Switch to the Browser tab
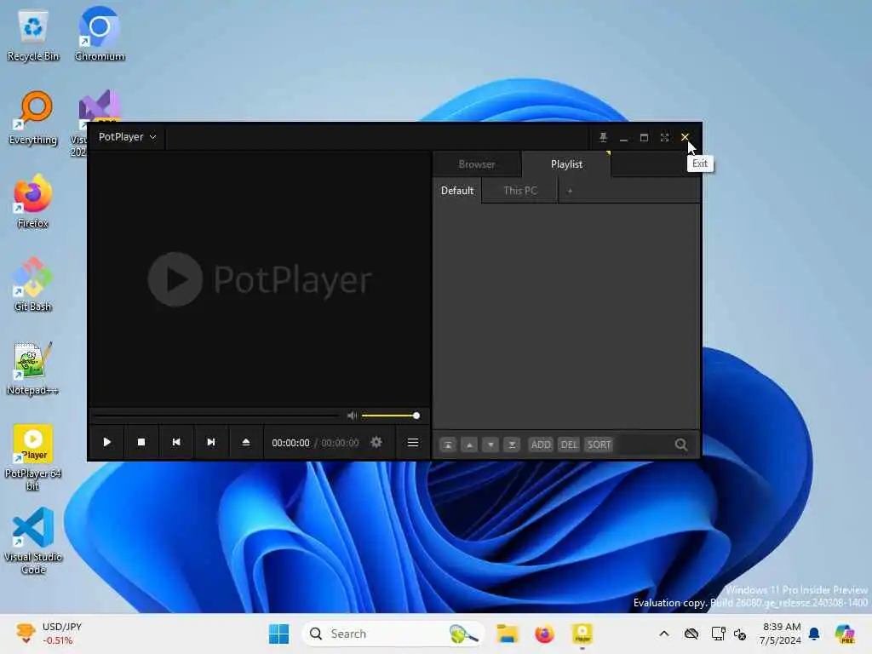This screenshot has width=872, height=654. 477,164
